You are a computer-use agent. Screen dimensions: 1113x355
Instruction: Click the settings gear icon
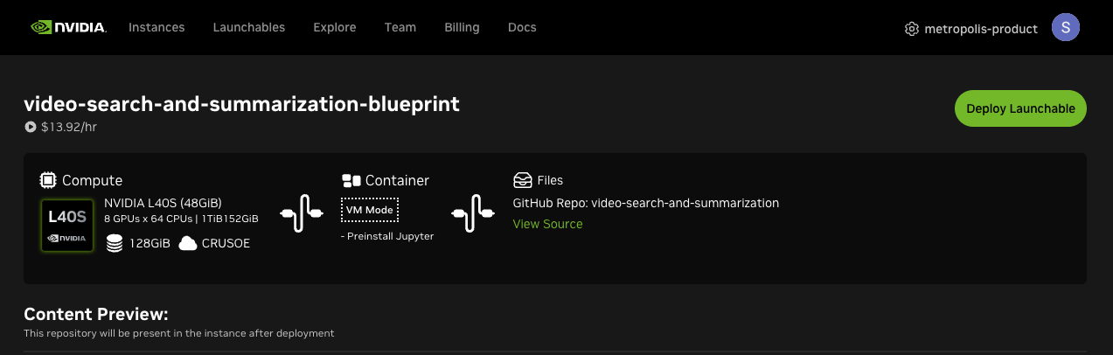click(912, 29)
